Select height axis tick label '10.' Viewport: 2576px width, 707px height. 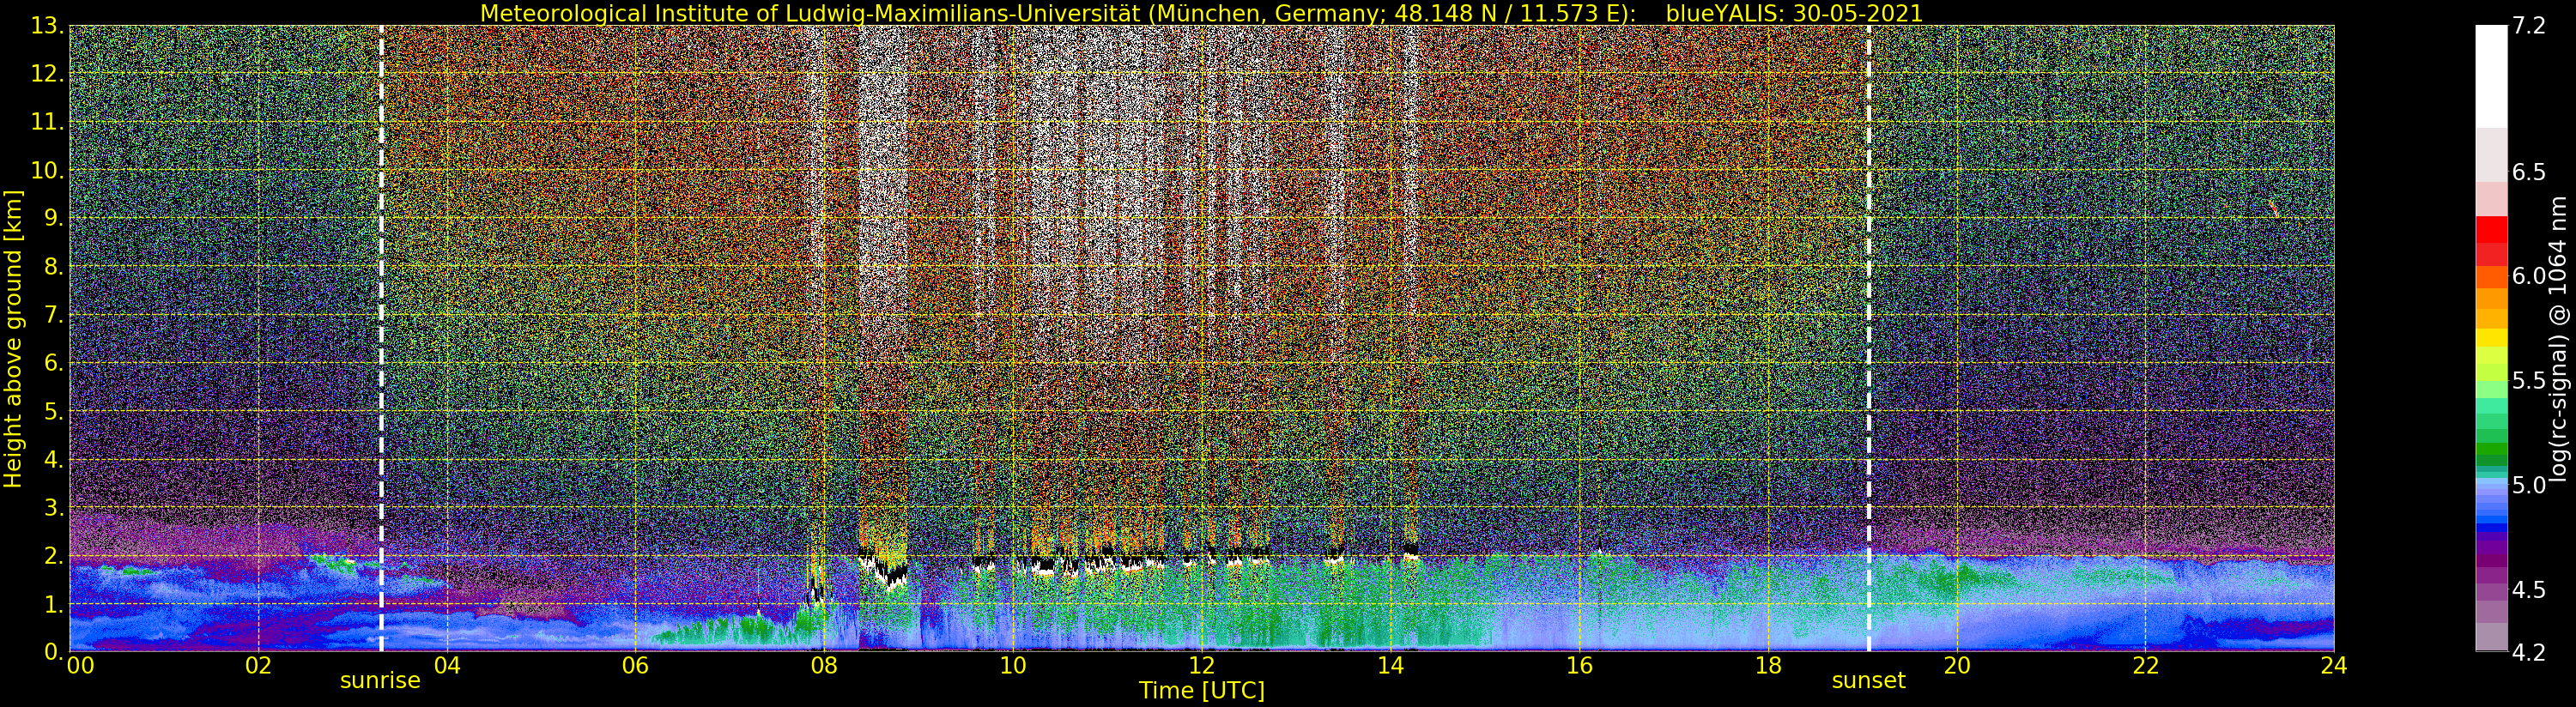[x=48, y=170]
